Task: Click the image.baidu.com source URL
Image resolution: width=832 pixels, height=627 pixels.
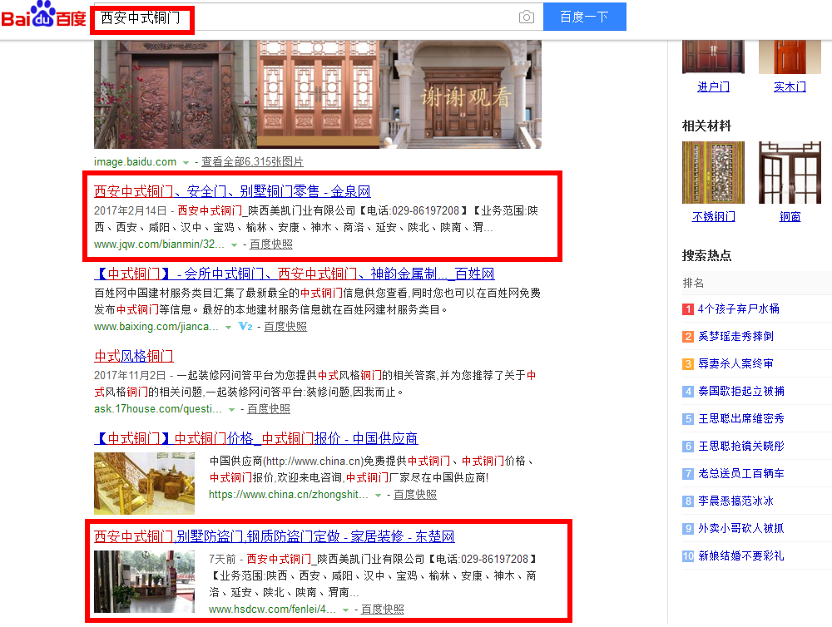Action: coord(136,162)
